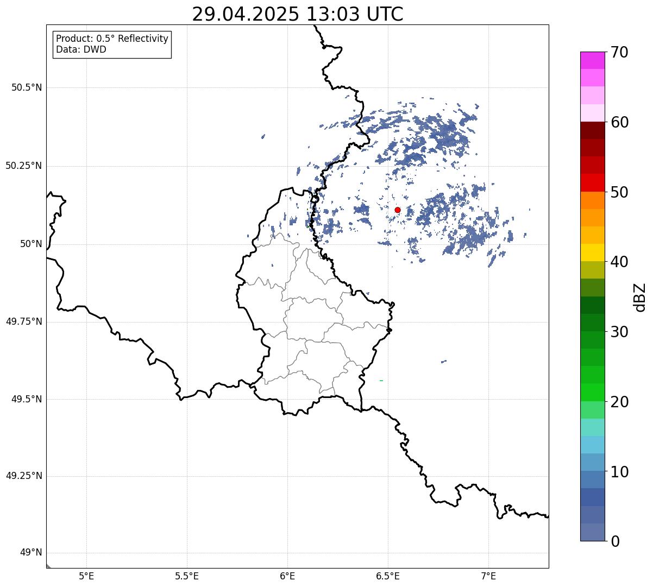Pick the darkest green colorbar segment near 34
653x587 pixels.
tap(592, 305)
